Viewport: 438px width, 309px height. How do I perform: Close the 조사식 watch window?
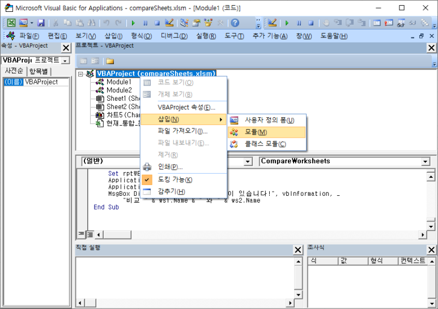(431, 250)
